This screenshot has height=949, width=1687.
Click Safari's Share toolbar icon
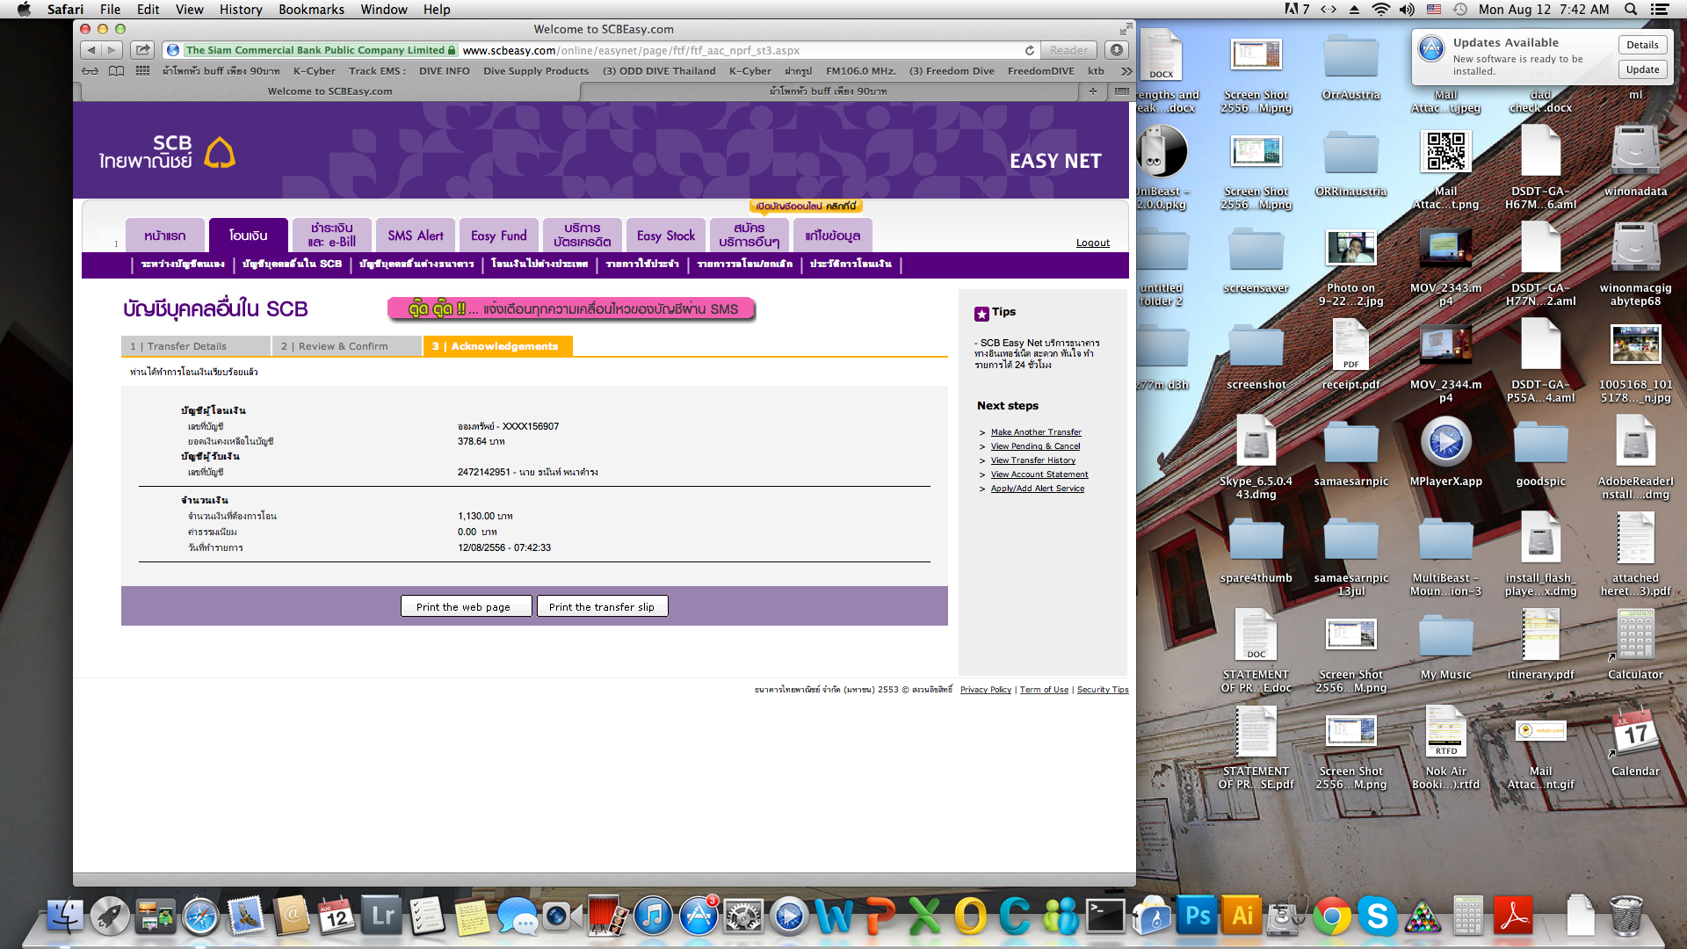pyautogui.click(x=142, y=50)
